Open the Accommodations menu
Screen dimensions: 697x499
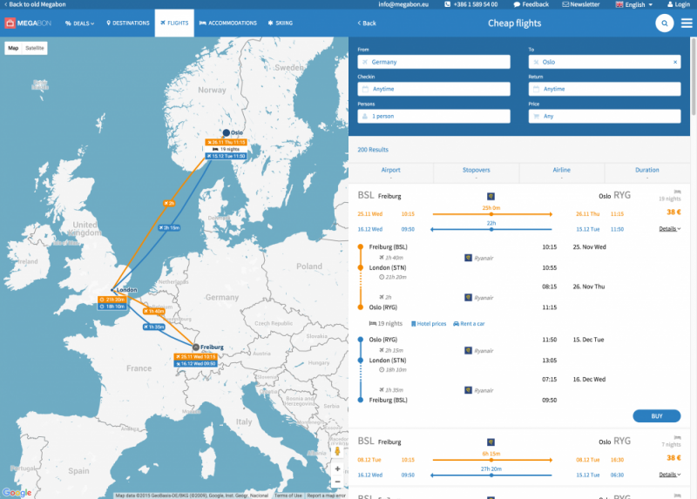tap(228, 24)
